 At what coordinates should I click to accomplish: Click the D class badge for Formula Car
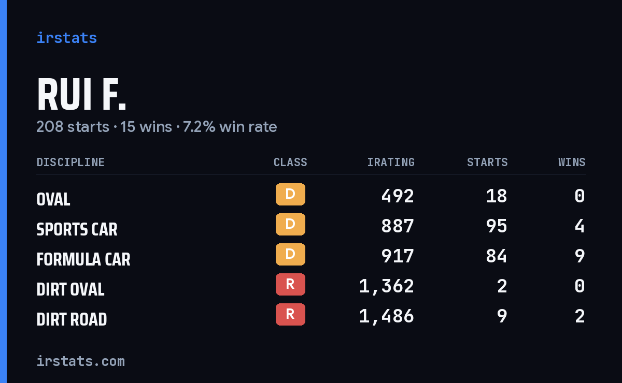click(290, 255)
